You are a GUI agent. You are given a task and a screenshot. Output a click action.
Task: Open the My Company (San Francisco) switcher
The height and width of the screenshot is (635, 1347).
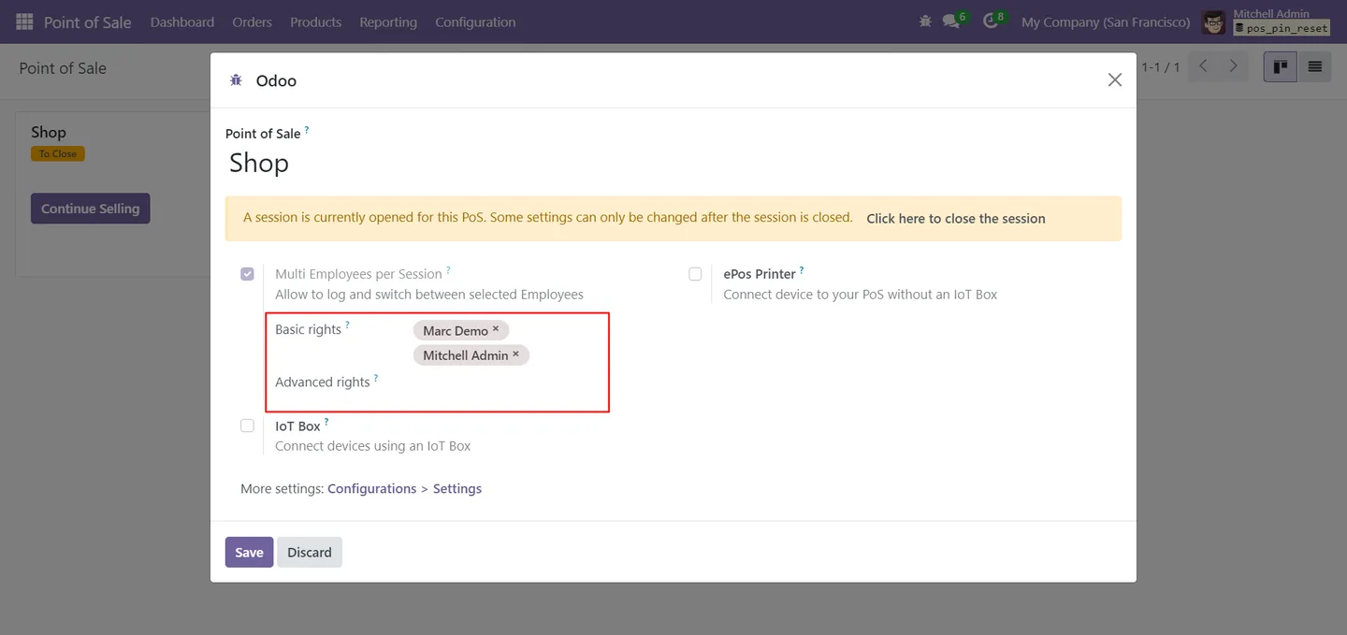click(x=1106, y=22)
